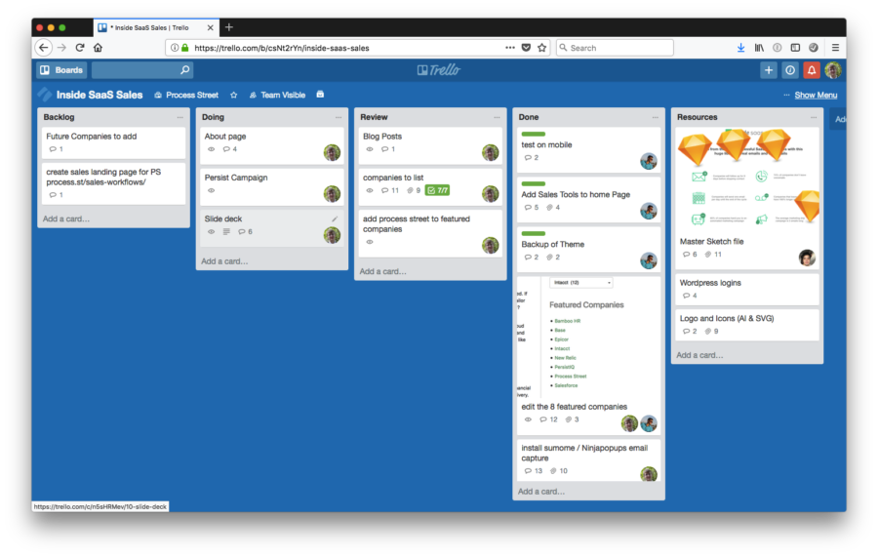
Task: Click the watch eye icon on Blog Posts
Action: [x=370, y=149]
